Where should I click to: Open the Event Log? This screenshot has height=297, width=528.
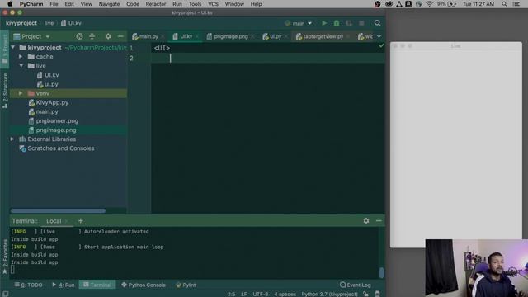(x=356, y=285)
